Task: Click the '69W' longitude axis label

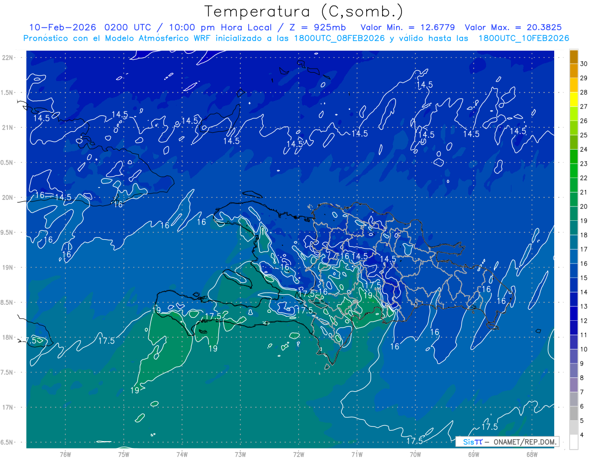Action: (473, 455)
